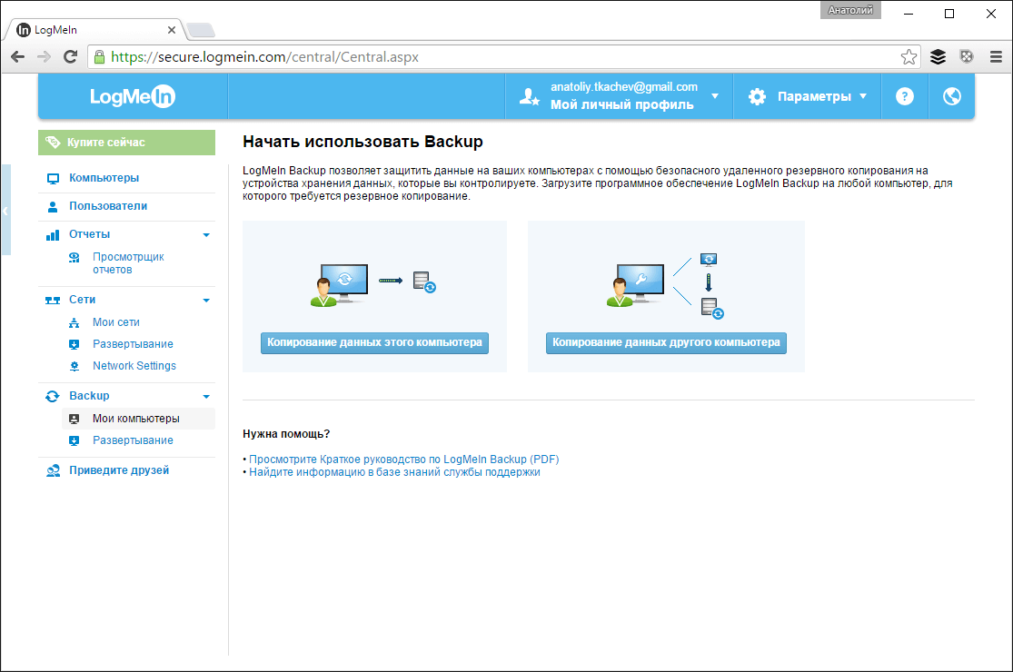
Task: Click Купите сейчас button
Action: tap(126, 142)
